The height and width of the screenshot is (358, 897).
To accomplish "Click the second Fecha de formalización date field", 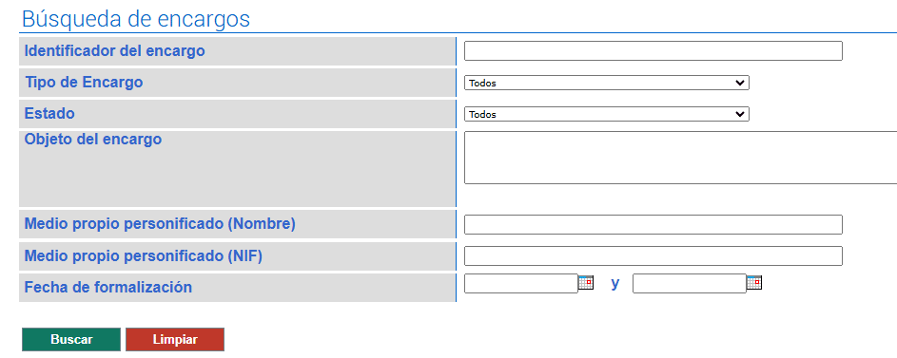I will [x=690, y=283].
